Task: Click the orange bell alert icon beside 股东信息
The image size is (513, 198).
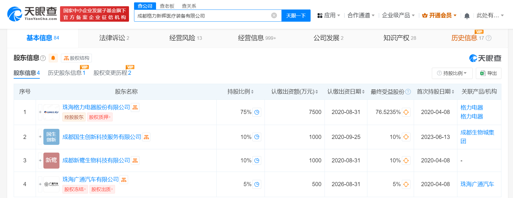Action: (53, 58)
